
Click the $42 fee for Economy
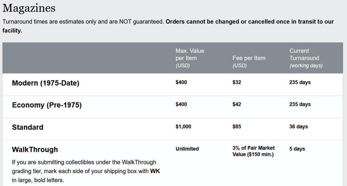[x=237, y=104]
